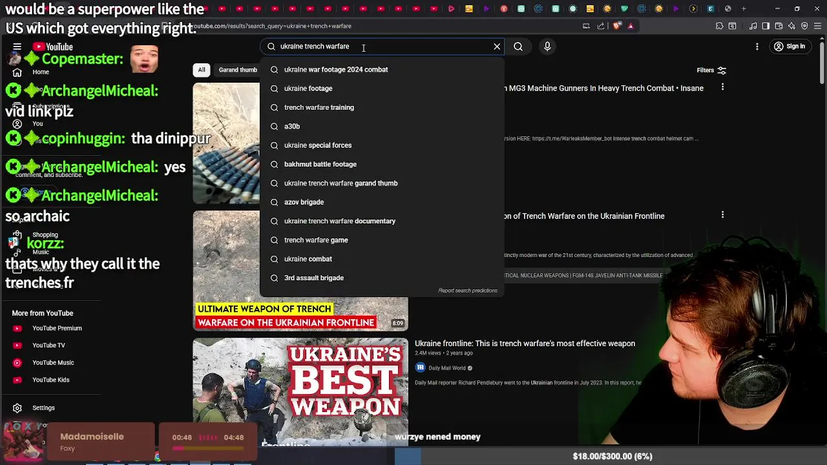Open the Brave Wallet icon
Viewport: 827px width, 465px height.
779,26
